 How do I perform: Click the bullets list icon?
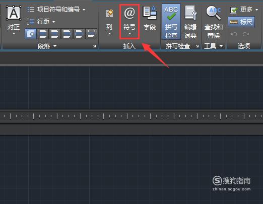[x=31, y=10]
